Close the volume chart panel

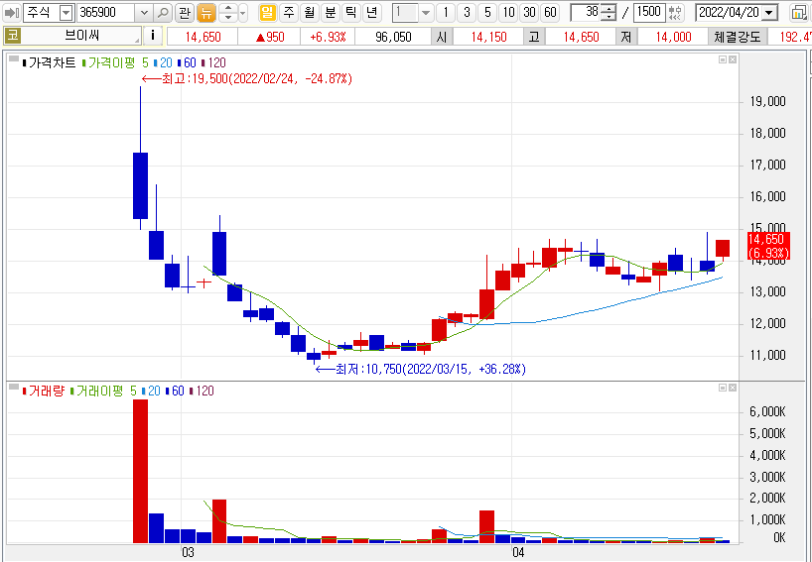[x=733, y=388]
